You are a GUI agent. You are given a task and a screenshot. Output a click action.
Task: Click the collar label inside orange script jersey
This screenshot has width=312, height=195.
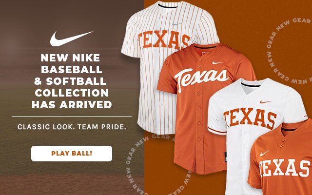(206, 53)
